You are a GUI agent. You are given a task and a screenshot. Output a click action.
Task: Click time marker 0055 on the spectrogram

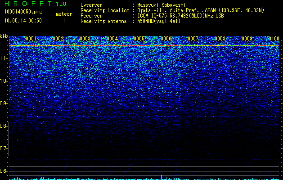point(139,39)
